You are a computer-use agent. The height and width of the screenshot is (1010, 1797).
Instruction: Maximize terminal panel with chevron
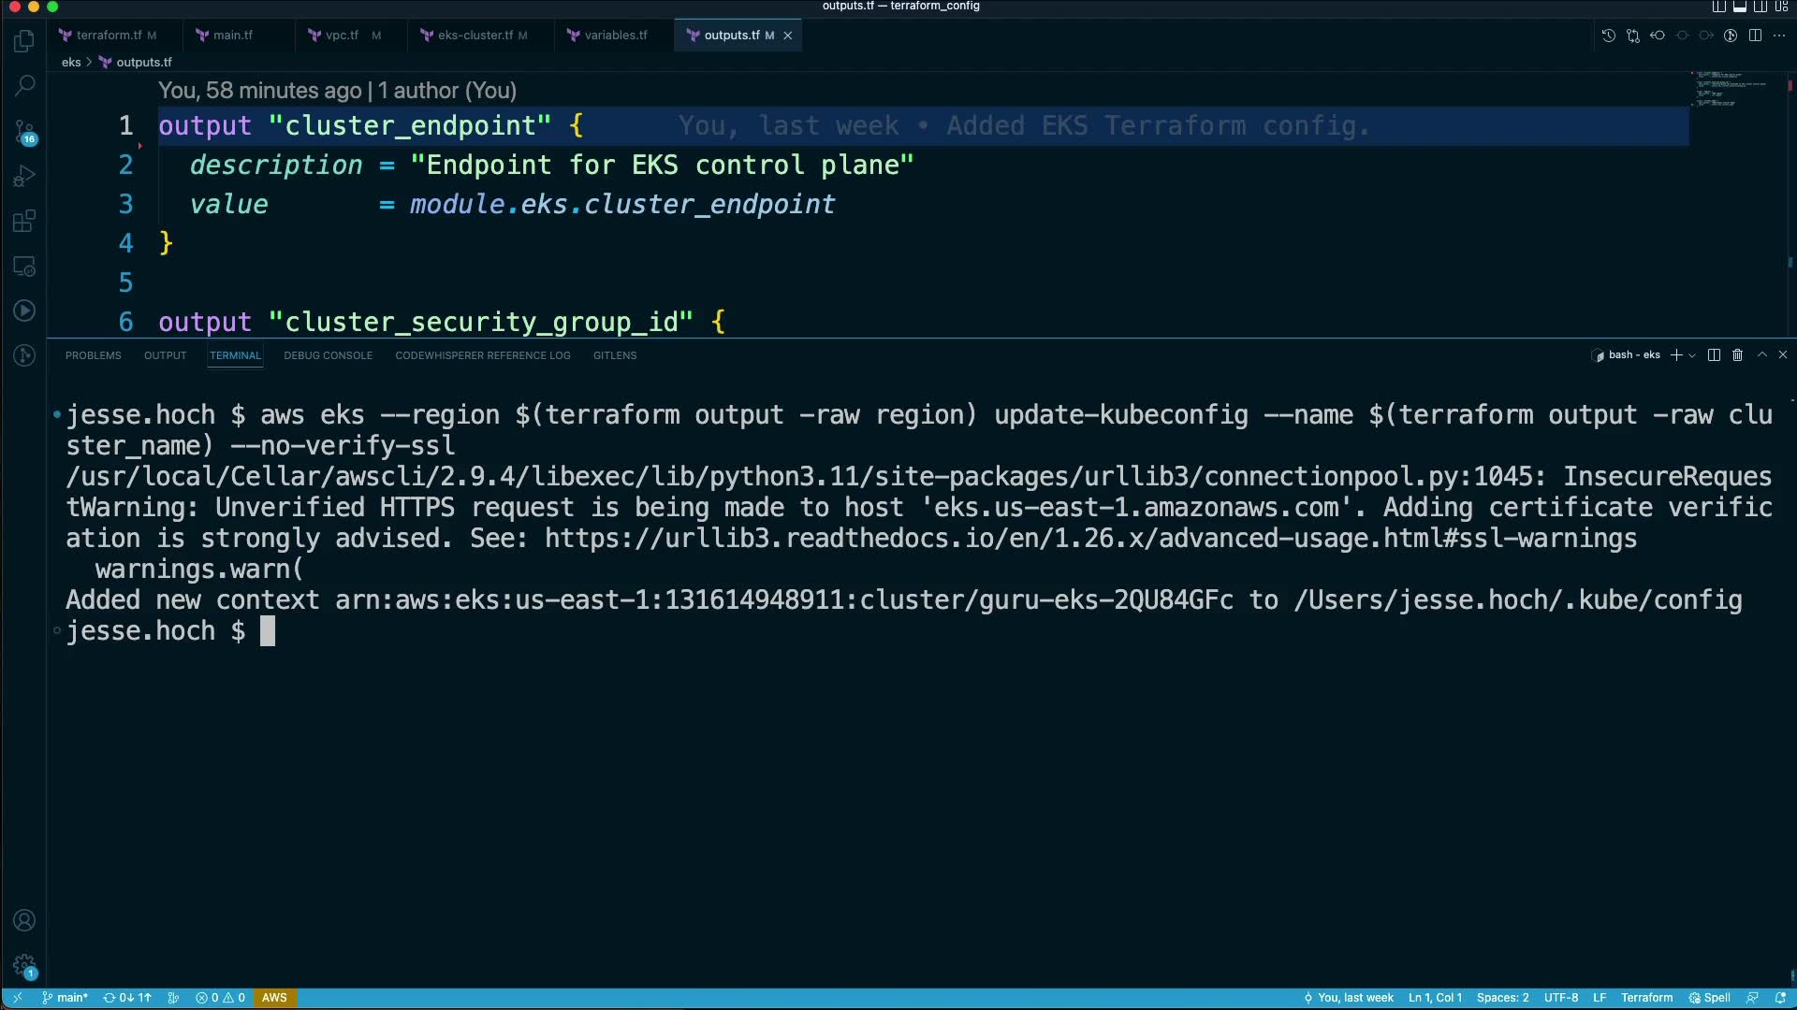tap(1761, 355)
